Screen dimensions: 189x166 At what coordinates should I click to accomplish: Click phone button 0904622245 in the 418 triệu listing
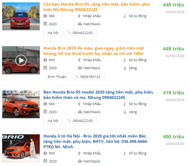click(x=81, y=121)
